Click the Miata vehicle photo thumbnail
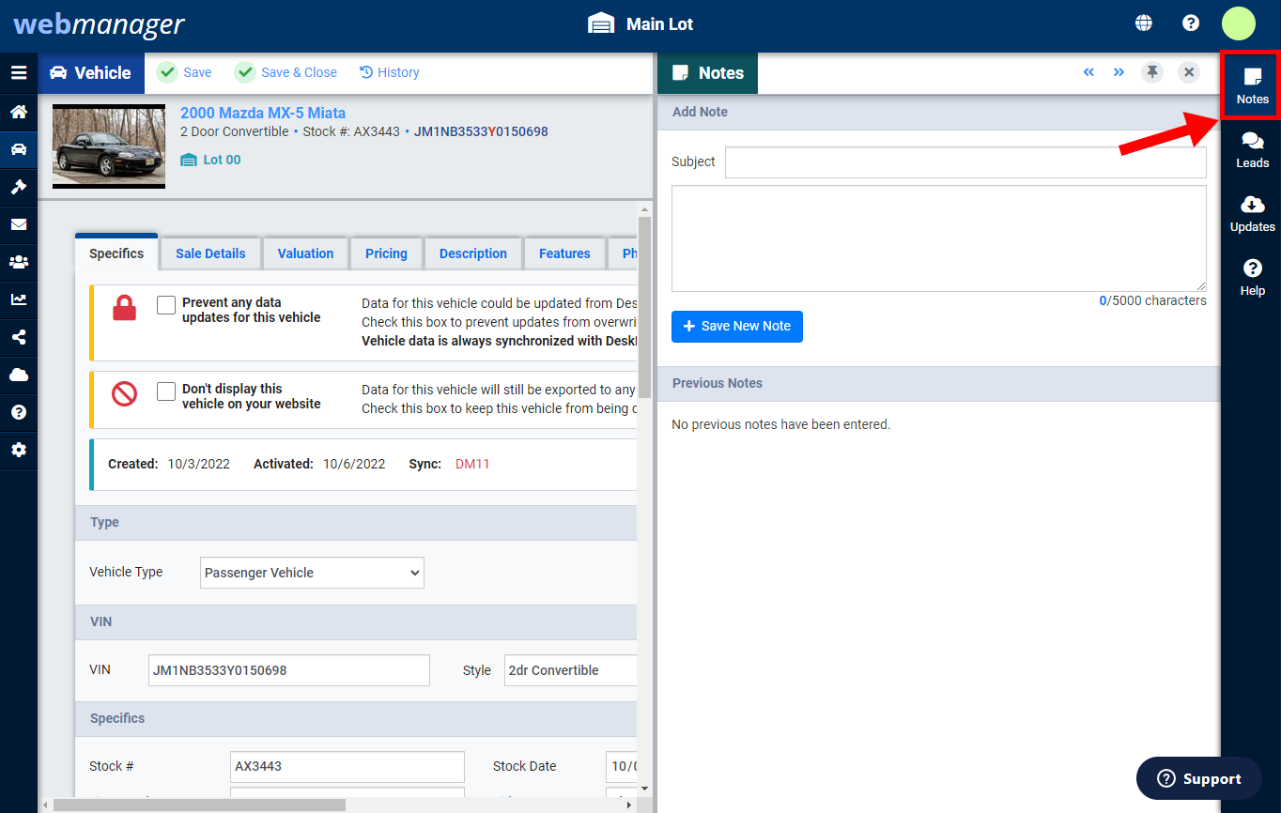1281x813 pixels. 109,146
